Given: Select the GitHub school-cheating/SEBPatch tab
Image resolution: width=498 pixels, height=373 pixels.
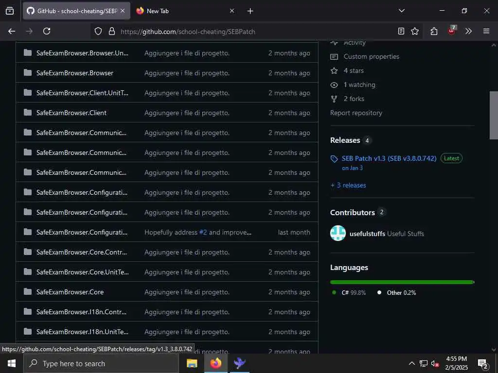Looking at the screenshot, I should click(76, 11).
